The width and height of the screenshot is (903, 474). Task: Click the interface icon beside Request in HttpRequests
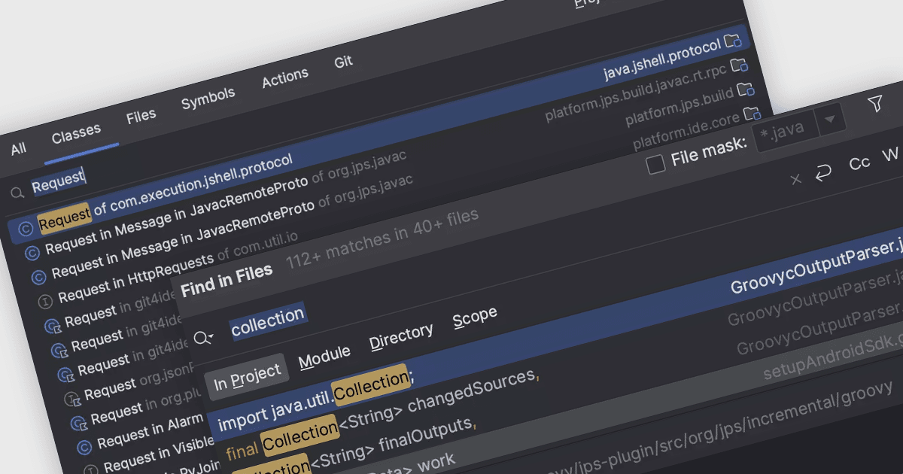point(45,301)
